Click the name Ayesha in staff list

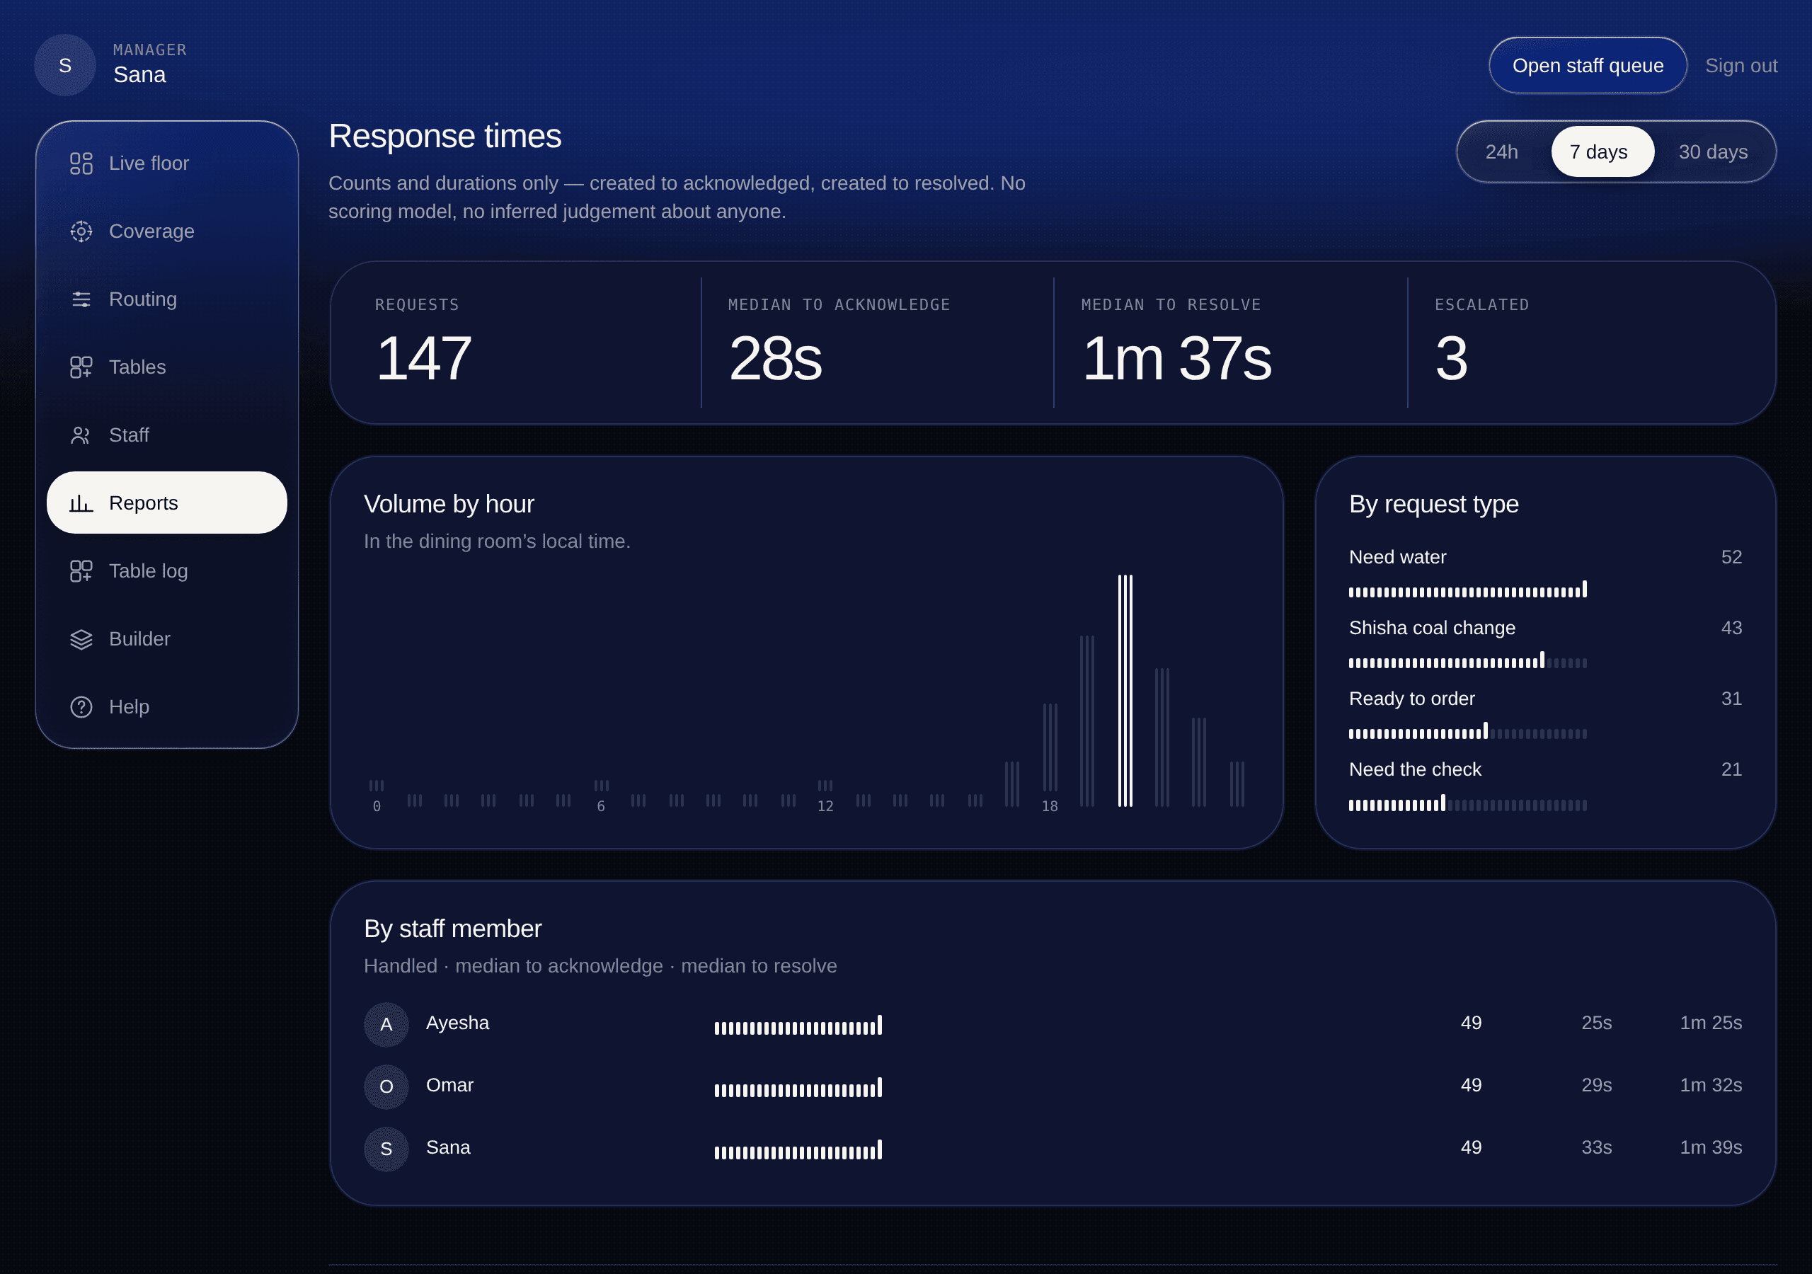tap(458, 1023)
